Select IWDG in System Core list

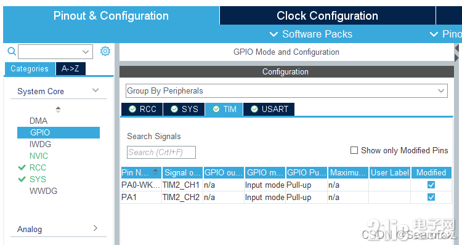click(x=40, y=144)
